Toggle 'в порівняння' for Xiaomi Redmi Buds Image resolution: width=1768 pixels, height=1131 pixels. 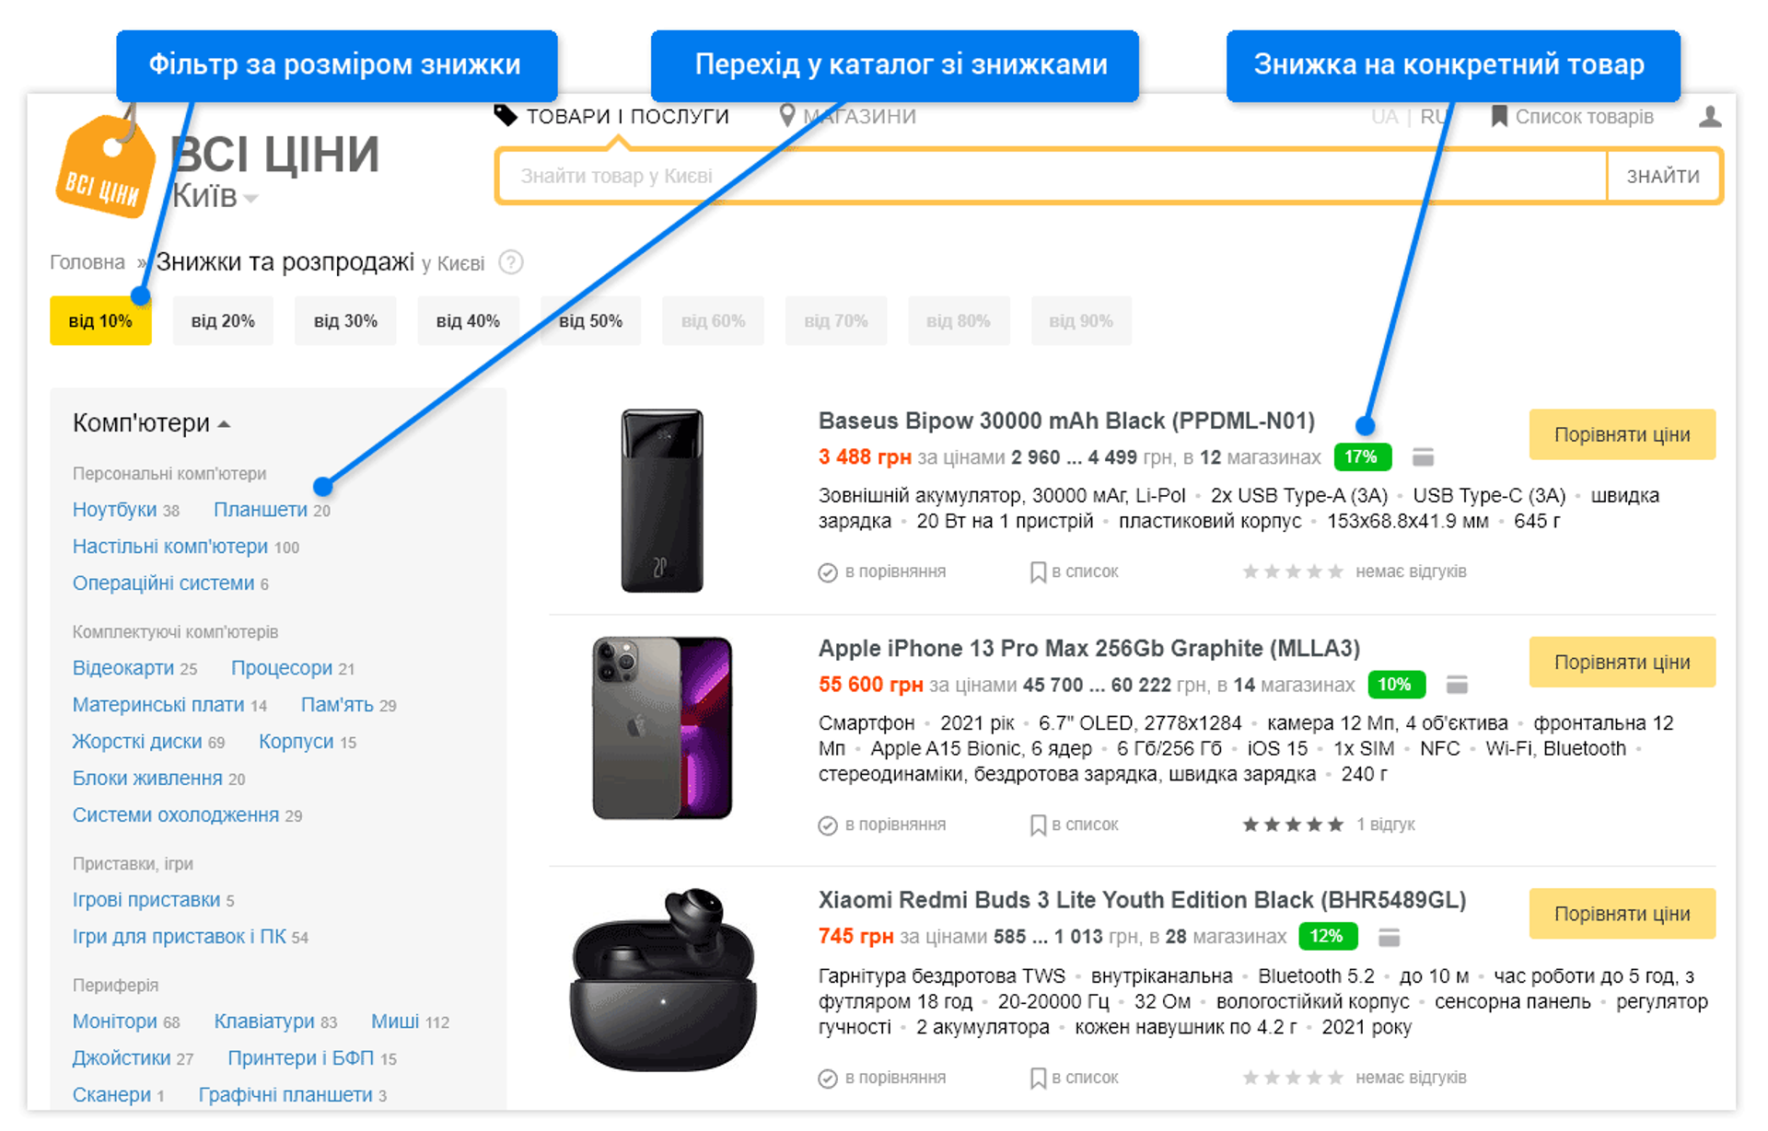(882, 1079)
